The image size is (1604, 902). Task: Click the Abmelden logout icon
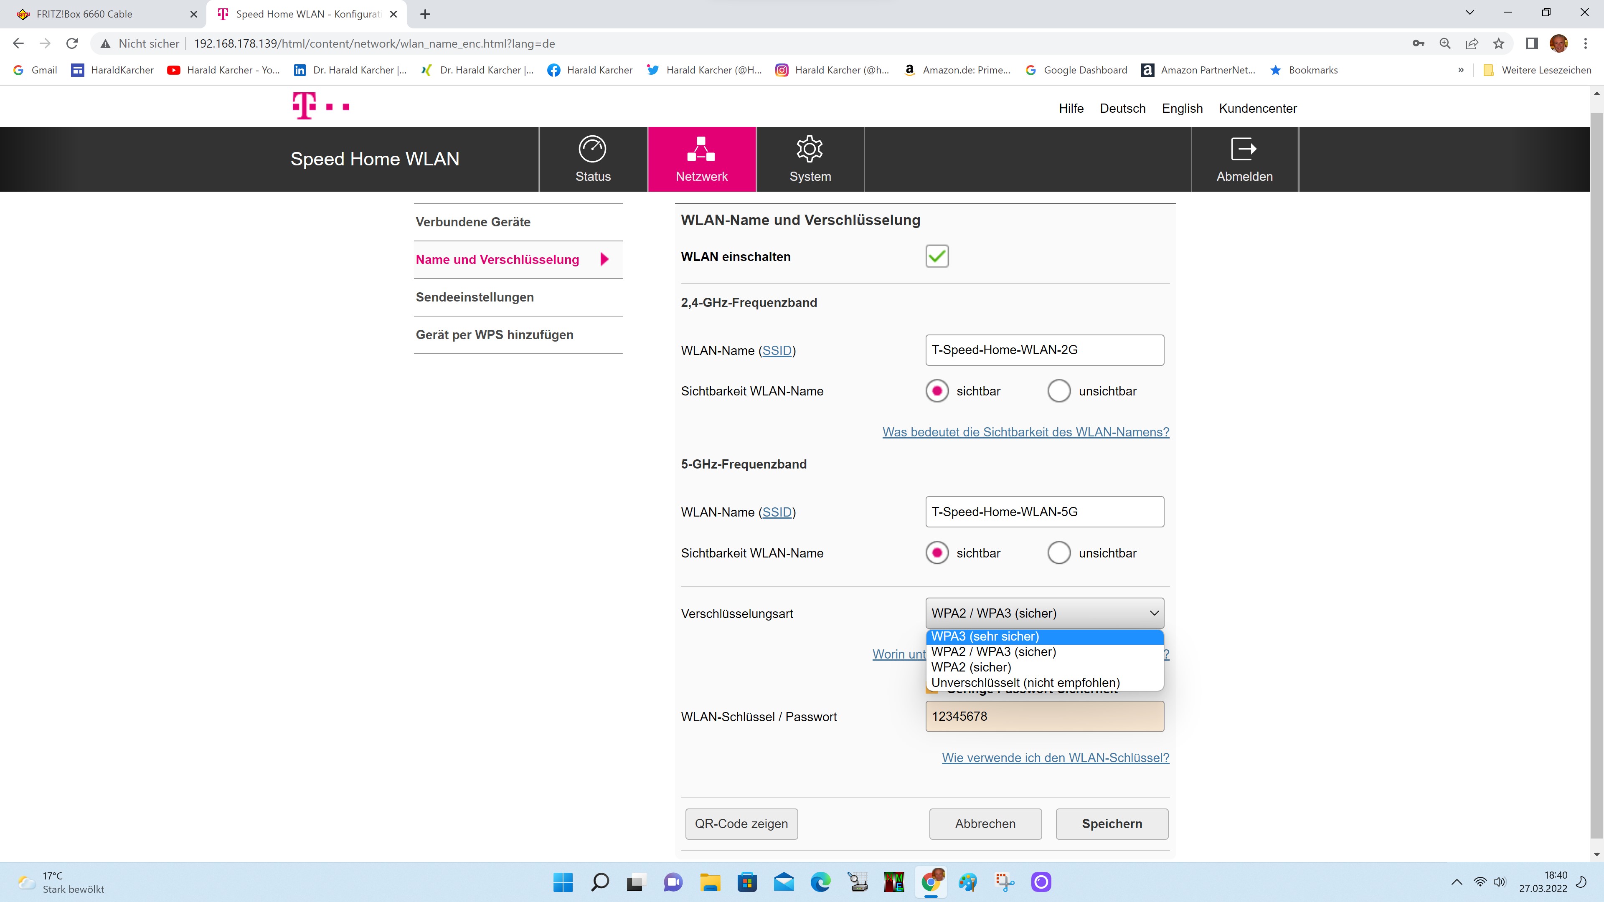coord(1244,149)
